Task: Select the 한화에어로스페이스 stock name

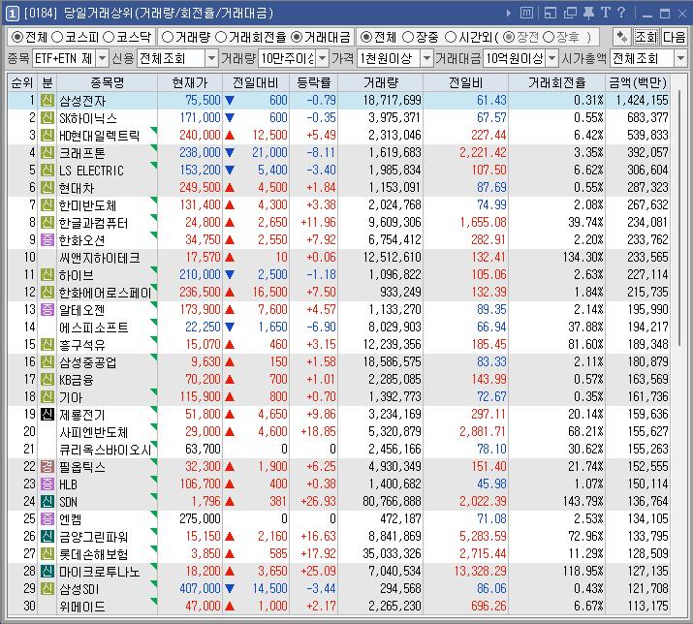Action: pos(106,292)
